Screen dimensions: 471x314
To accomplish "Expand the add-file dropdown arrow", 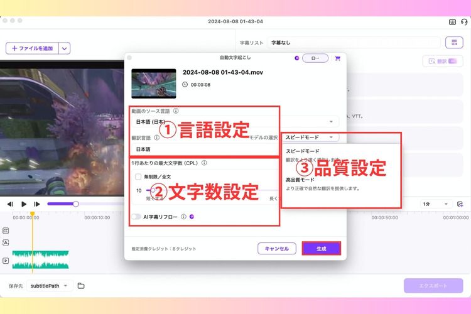I will [x=64, y=48].
